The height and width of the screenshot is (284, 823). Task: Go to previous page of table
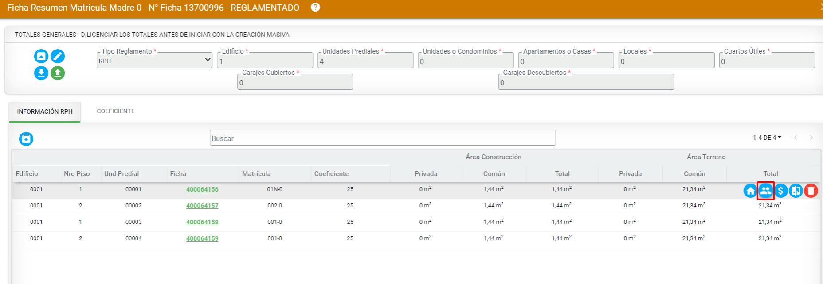click(796, 138)
